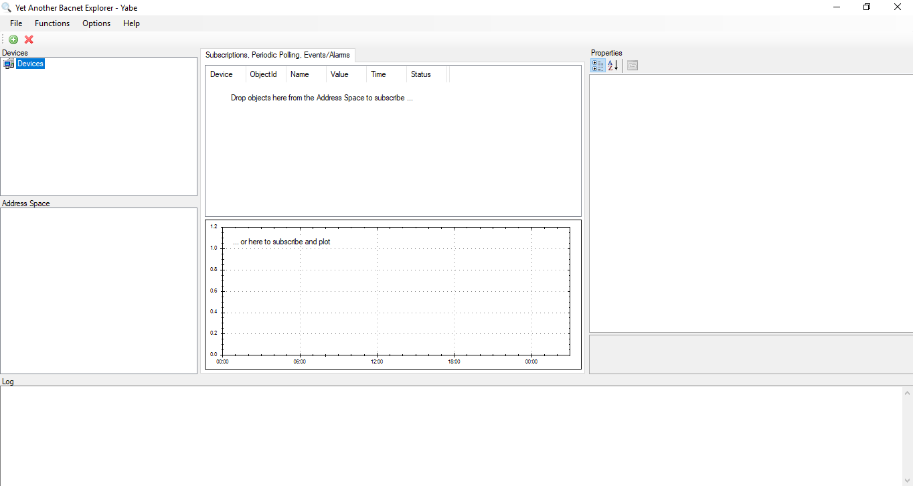Select Subscriptions, Periodic Polling, Events/Alarms tab

pos(277,55)
